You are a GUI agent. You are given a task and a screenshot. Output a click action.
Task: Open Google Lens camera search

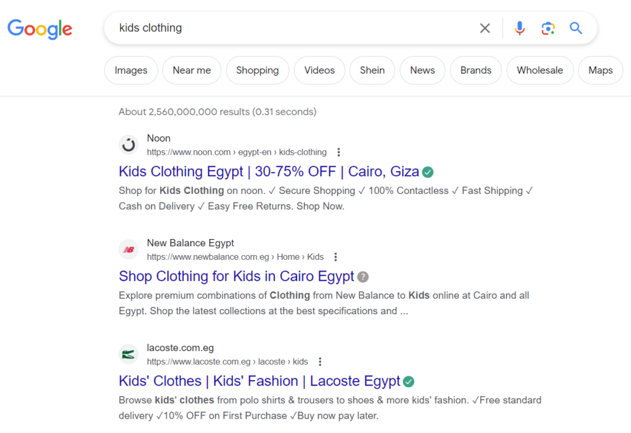pos(548,28)
